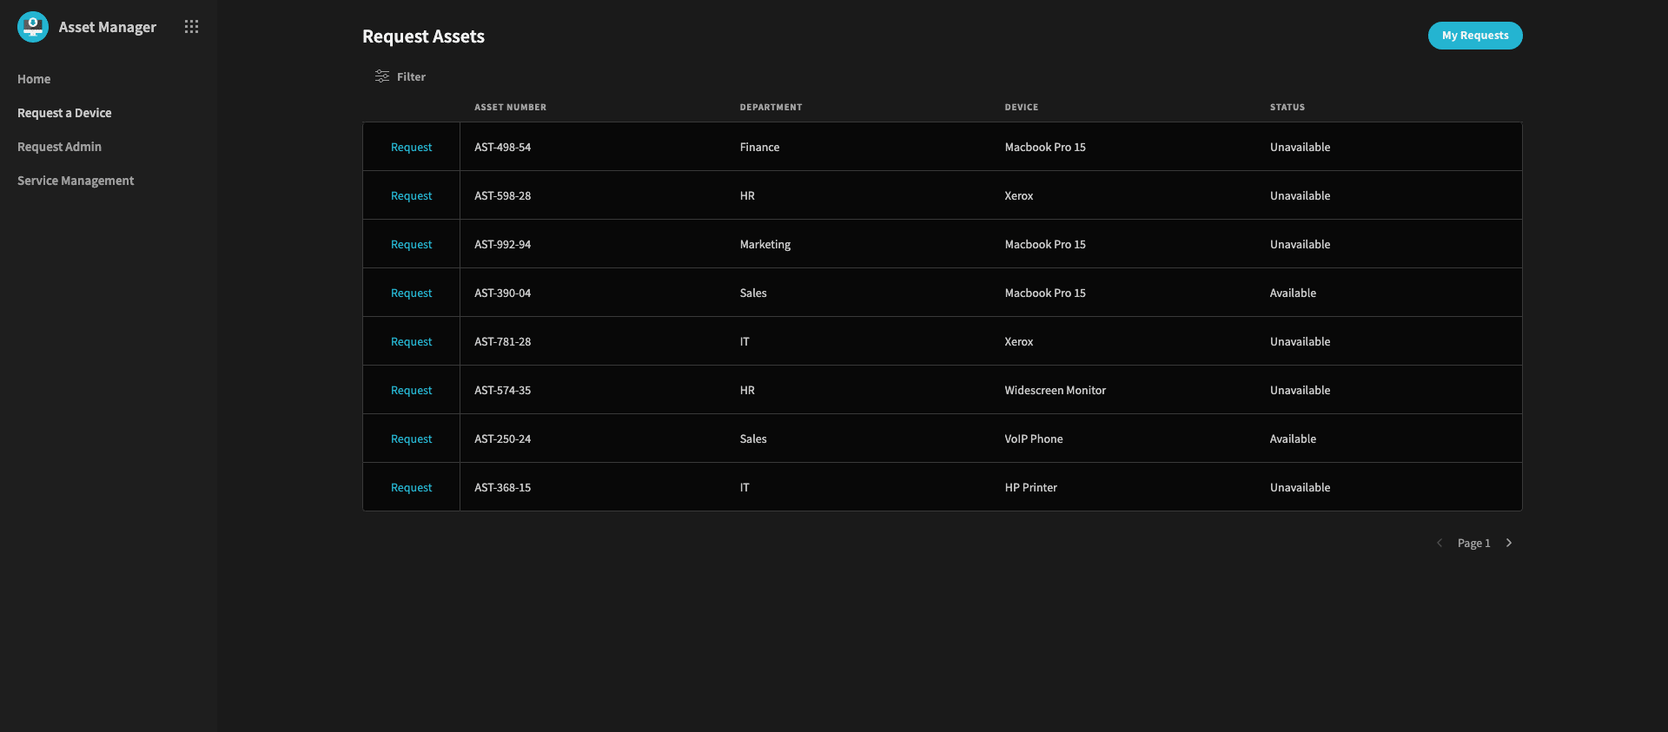Open the apps grid menu icon
Screen dimensions: 1668x732
pos(191,27)
